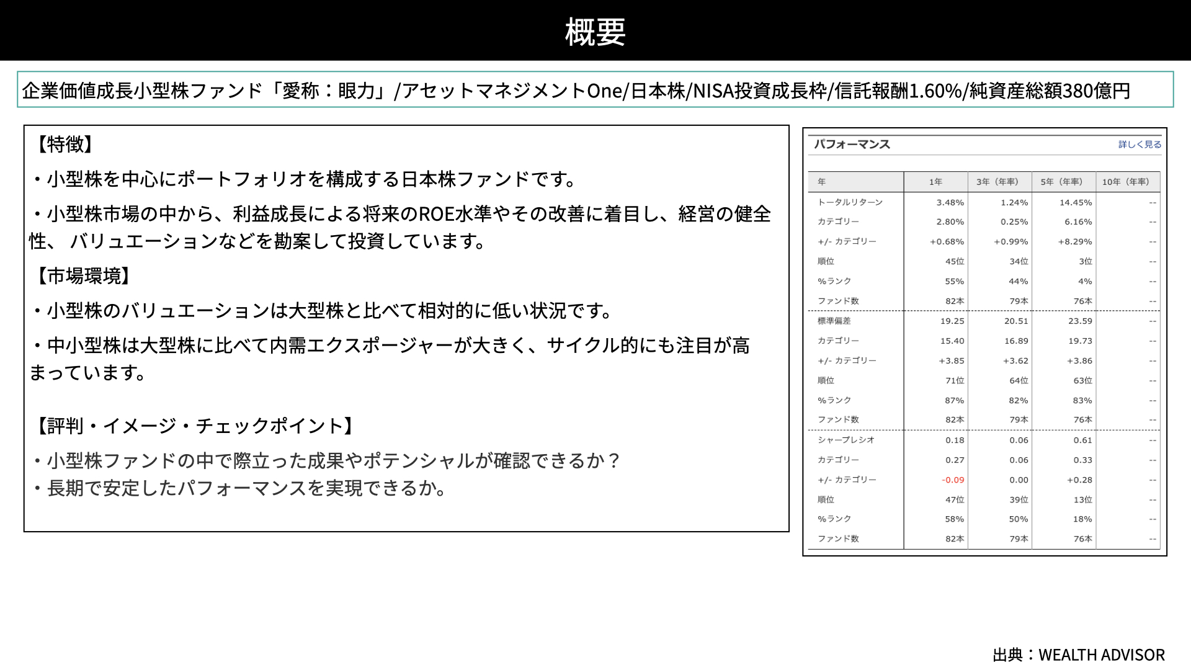Open the 詳しく見る link in the performance panel
This screenshot has width=1191, height=670.
[x=1140, y=145]
